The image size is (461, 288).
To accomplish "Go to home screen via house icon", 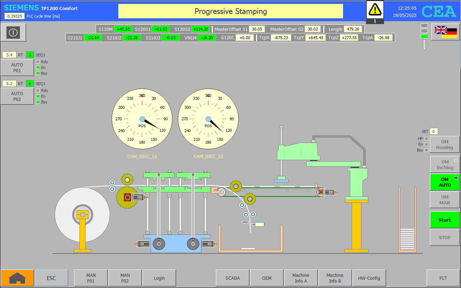I will [17, 278].
